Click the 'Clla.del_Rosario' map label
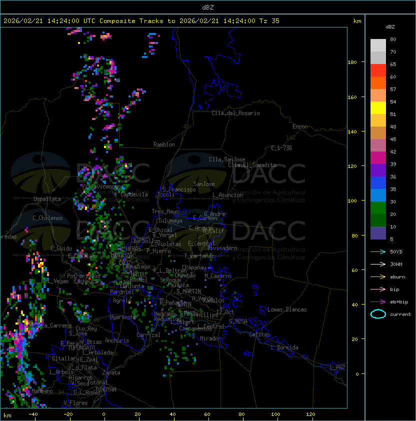Screen dimensions: 416x421 [235, 113]
